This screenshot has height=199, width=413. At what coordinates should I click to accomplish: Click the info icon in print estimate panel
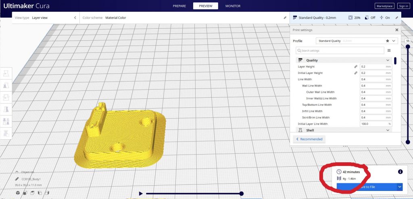click(x=400, y=172)
